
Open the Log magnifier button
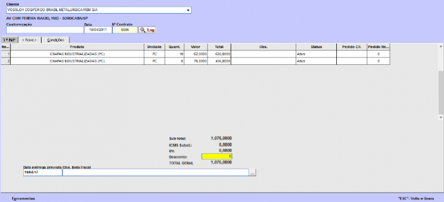(147, 30)
